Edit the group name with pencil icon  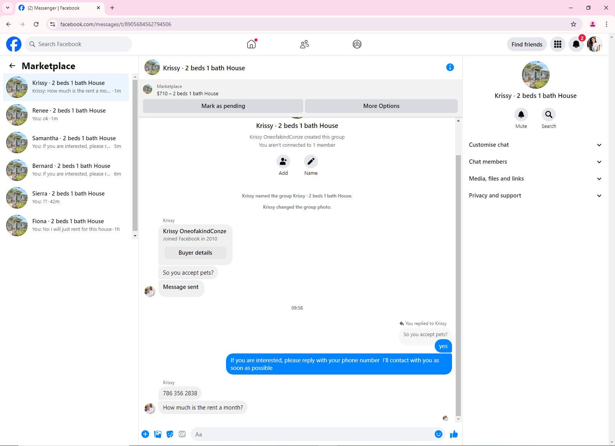[311, 161]
